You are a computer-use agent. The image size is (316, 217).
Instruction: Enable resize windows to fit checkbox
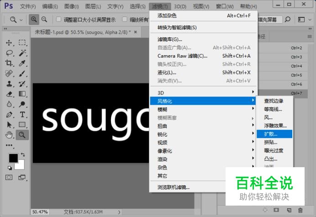[x=58, y=19]
